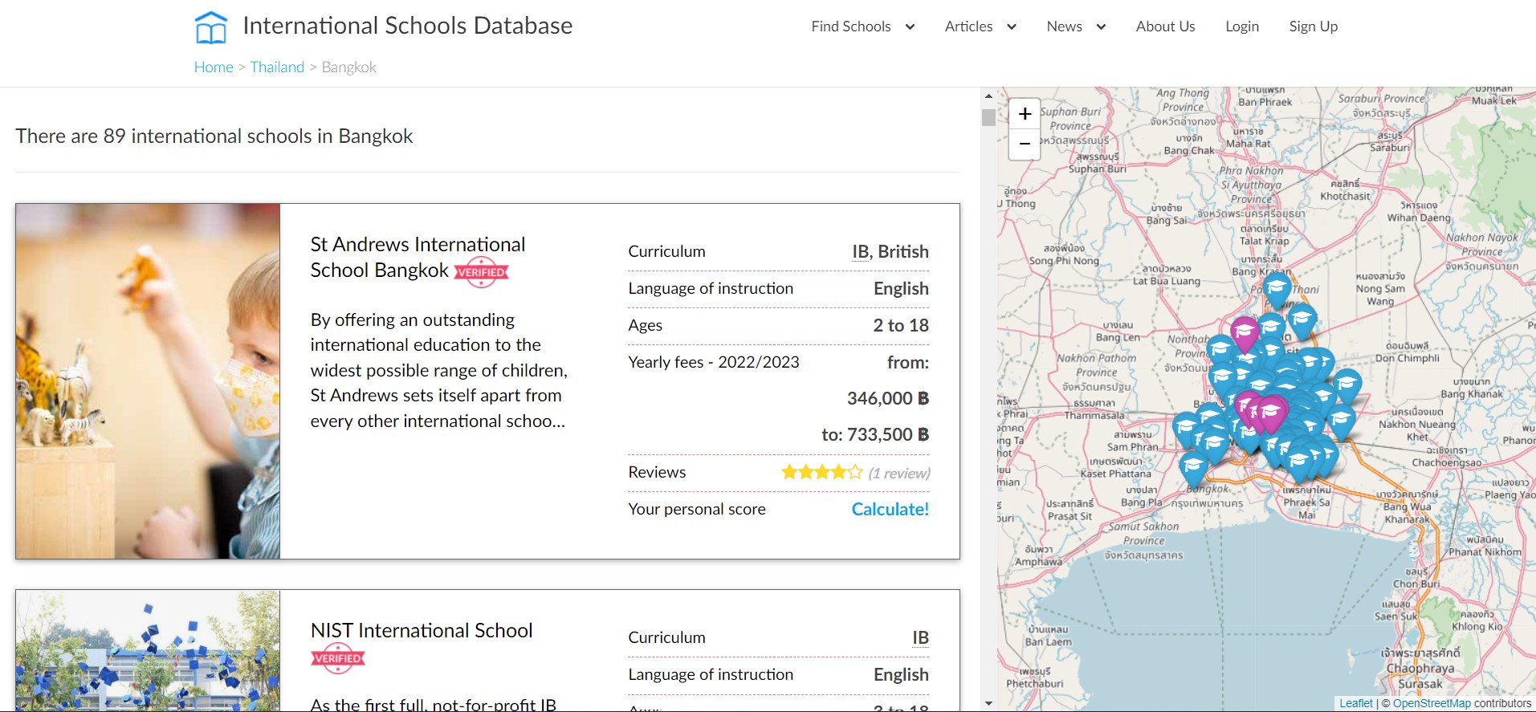Open the OpenStreetMap attribution link
This screenshot has width=1536, height=712.
[x=1432, y=703]
